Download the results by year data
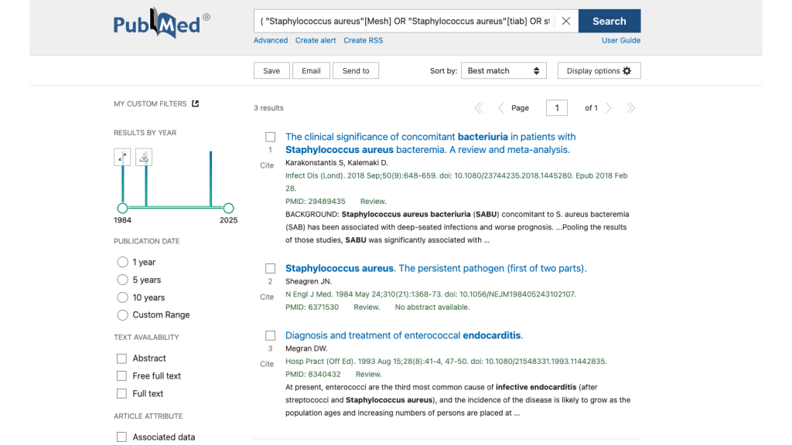The height and width of the screenshot is (445, 792). pyautogui.click(x=144, y=158)
